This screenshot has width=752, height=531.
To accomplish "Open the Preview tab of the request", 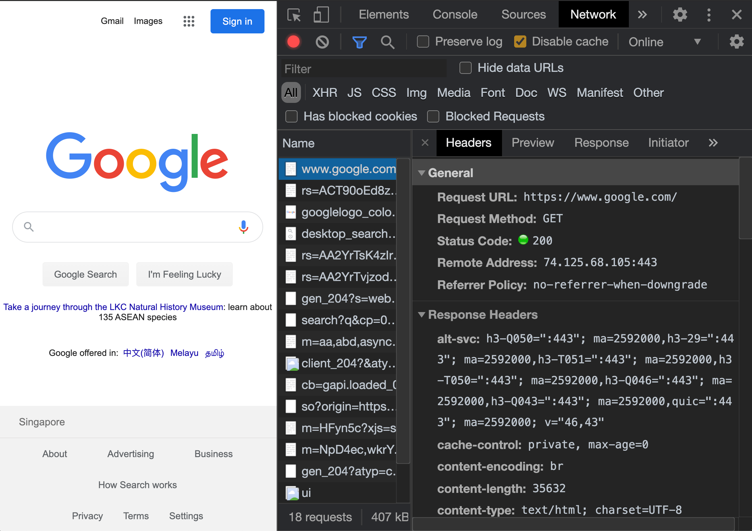I will tap(533, 143).
